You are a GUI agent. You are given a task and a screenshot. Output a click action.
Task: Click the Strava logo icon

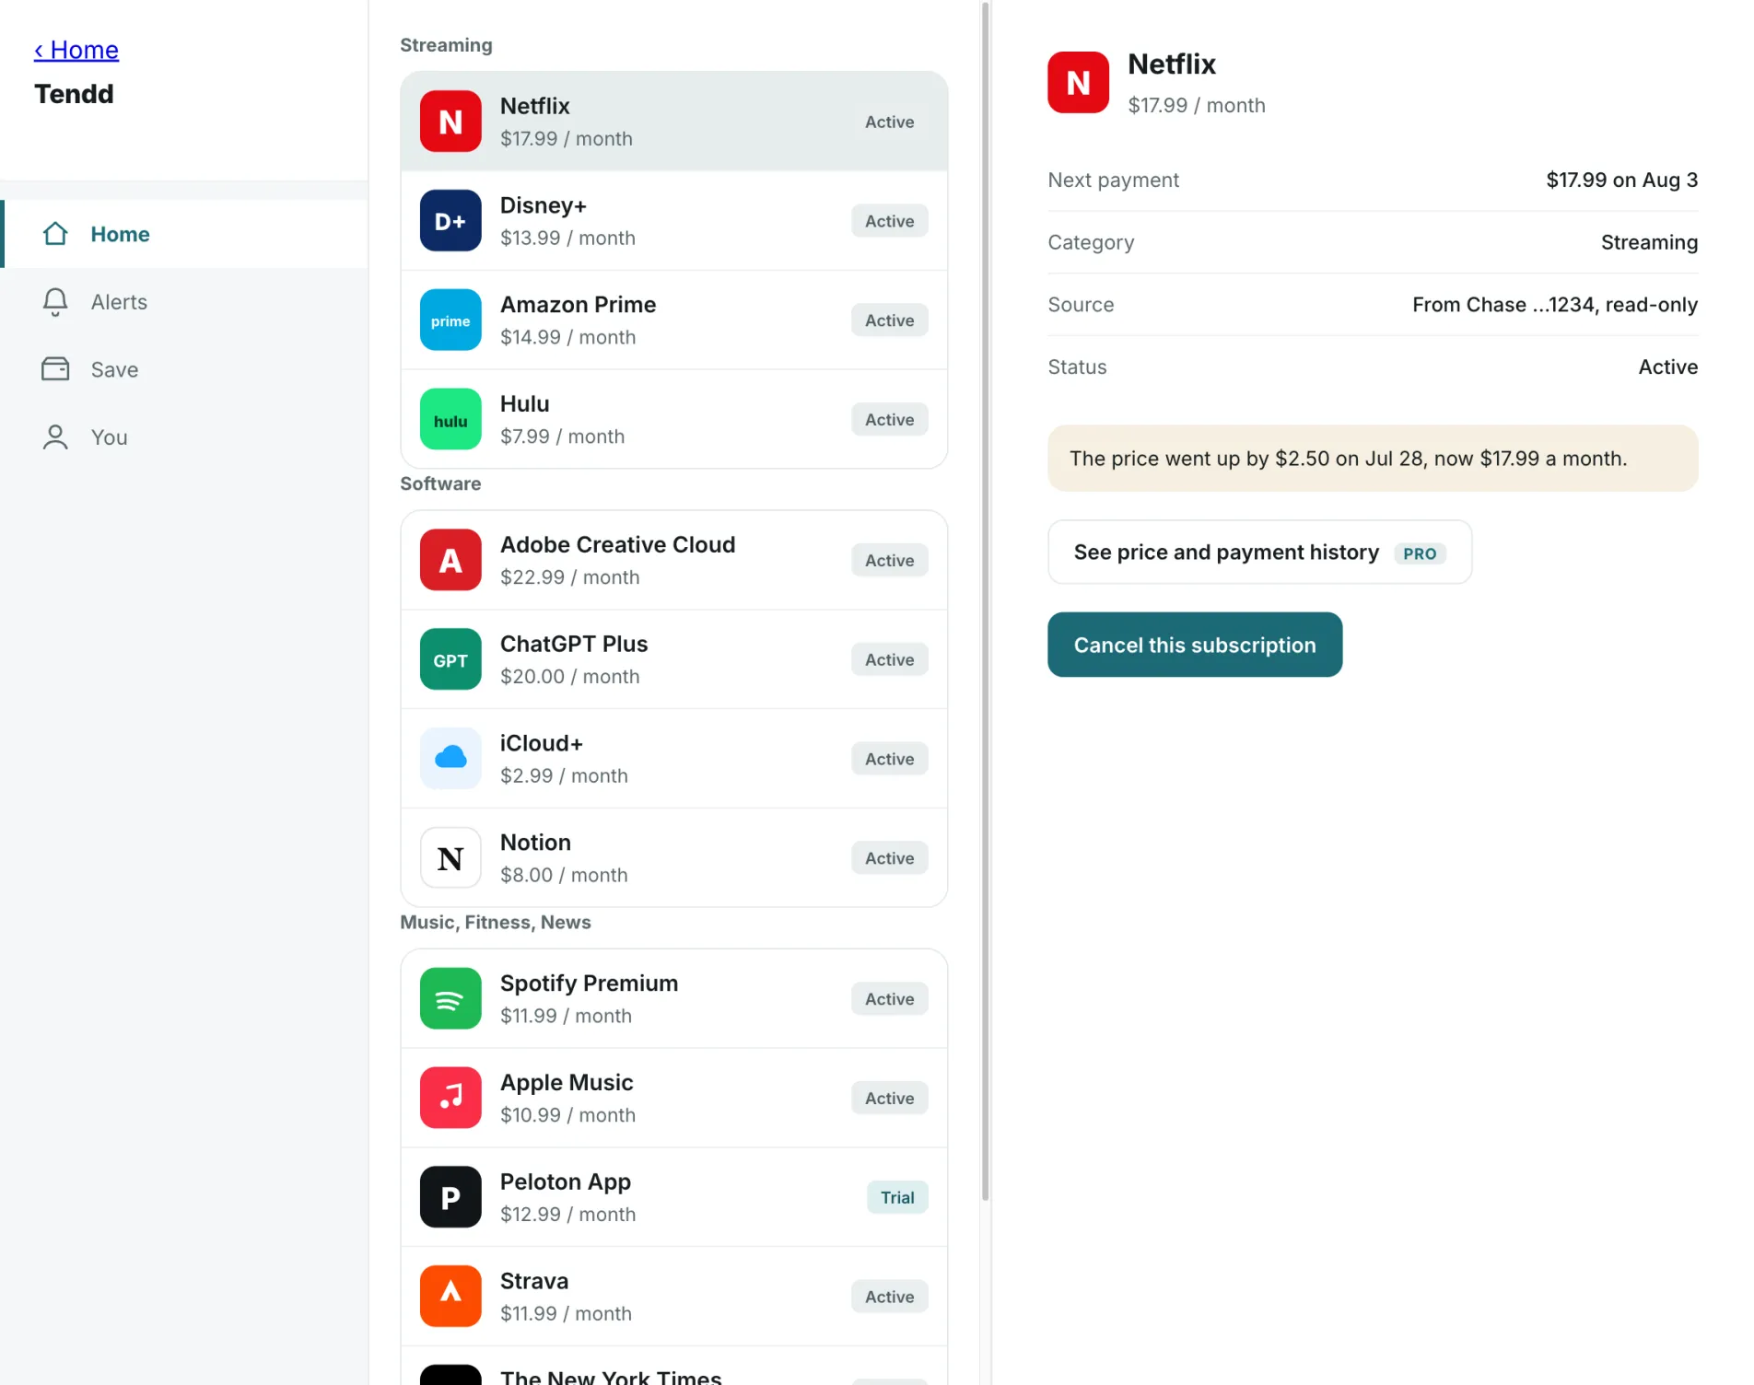(x=450, y=1297)
